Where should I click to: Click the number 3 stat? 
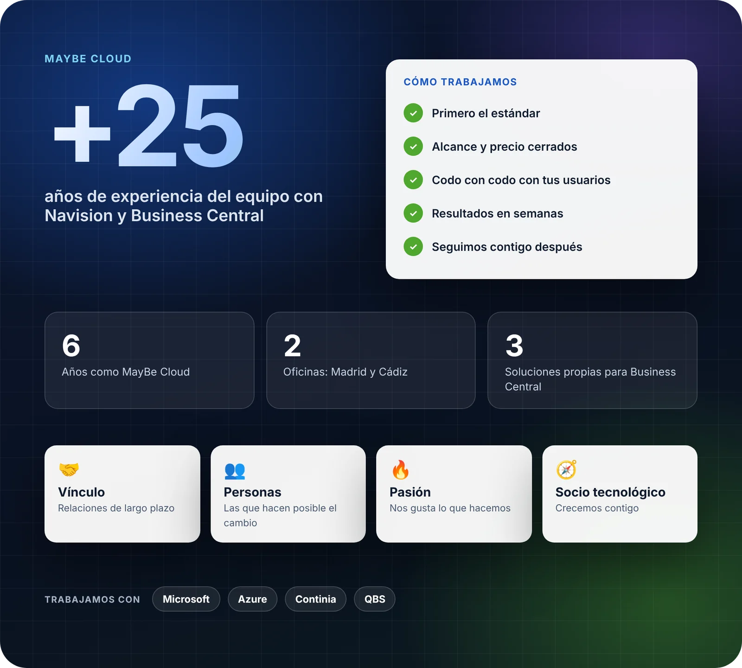[514, 346]
